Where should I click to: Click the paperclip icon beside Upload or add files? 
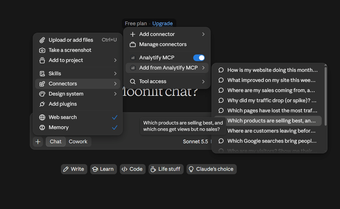coord(42,40)
